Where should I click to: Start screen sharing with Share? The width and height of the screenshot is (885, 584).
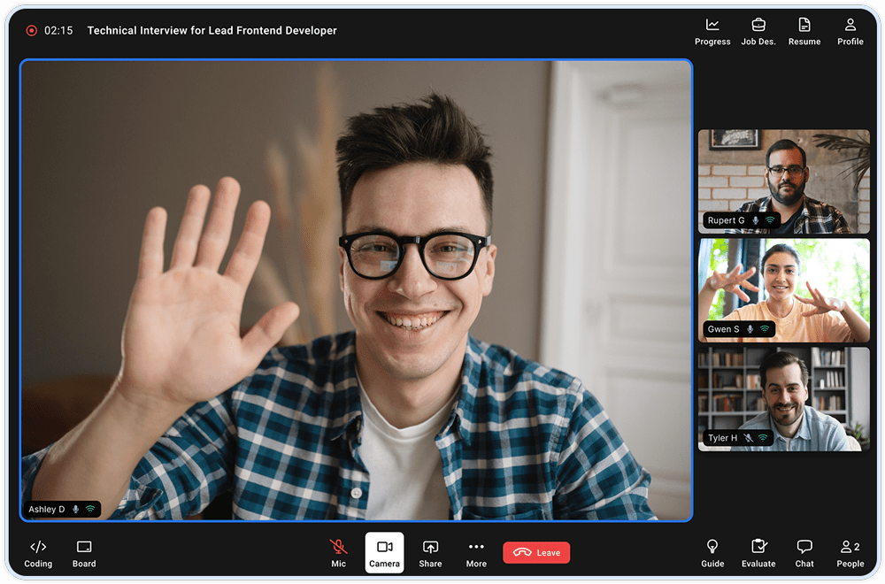pos(430,552)
